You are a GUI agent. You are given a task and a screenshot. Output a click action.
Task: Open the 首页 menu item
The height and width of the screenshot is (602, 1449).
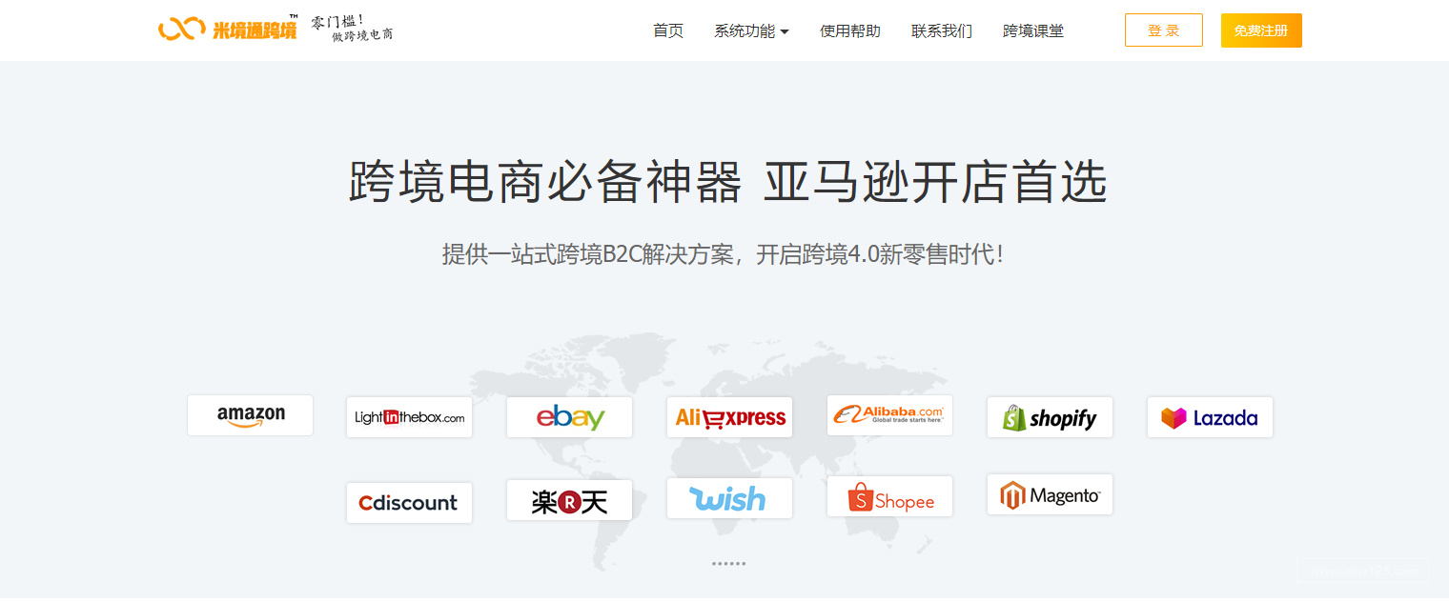click(x=668, y=30)
